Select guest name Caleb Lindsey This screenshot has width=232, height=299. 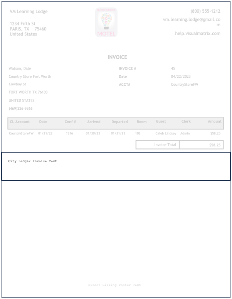pyautogui.click(x=166, y=133)
